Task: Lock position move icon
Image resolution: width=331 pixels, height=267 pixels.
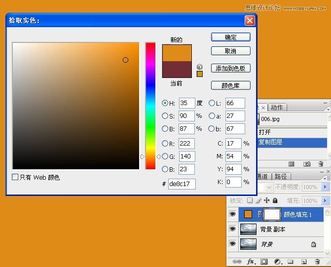Action: click(x=266, y=200)
